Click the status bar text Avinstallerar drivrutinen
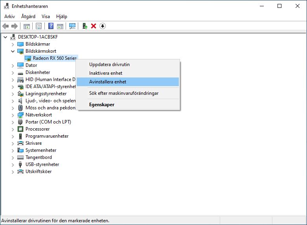This screenshot has width=307, height=225. click(x=55, y=221)
